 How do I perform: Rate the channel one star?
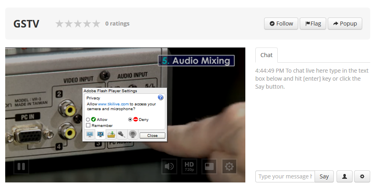click(x=60, y=24)
